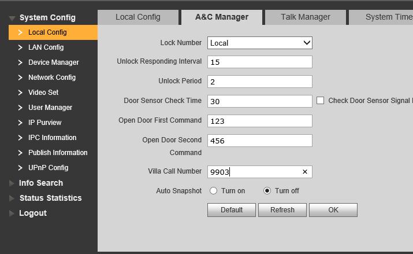Click the Info Search heading
This screenshot has width=413, height=254.
(x=41, y=183)
